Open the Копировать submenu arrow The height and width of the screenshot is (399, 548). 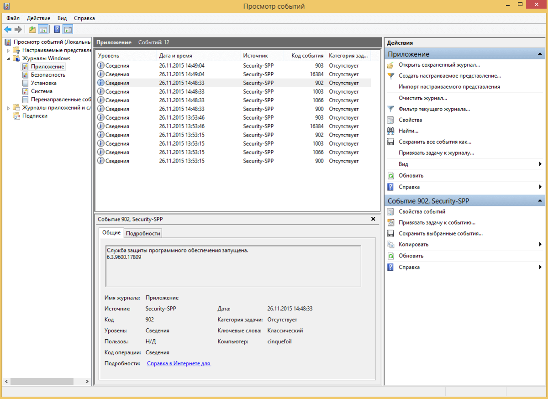pyautogui.click(x=540, y=245)
